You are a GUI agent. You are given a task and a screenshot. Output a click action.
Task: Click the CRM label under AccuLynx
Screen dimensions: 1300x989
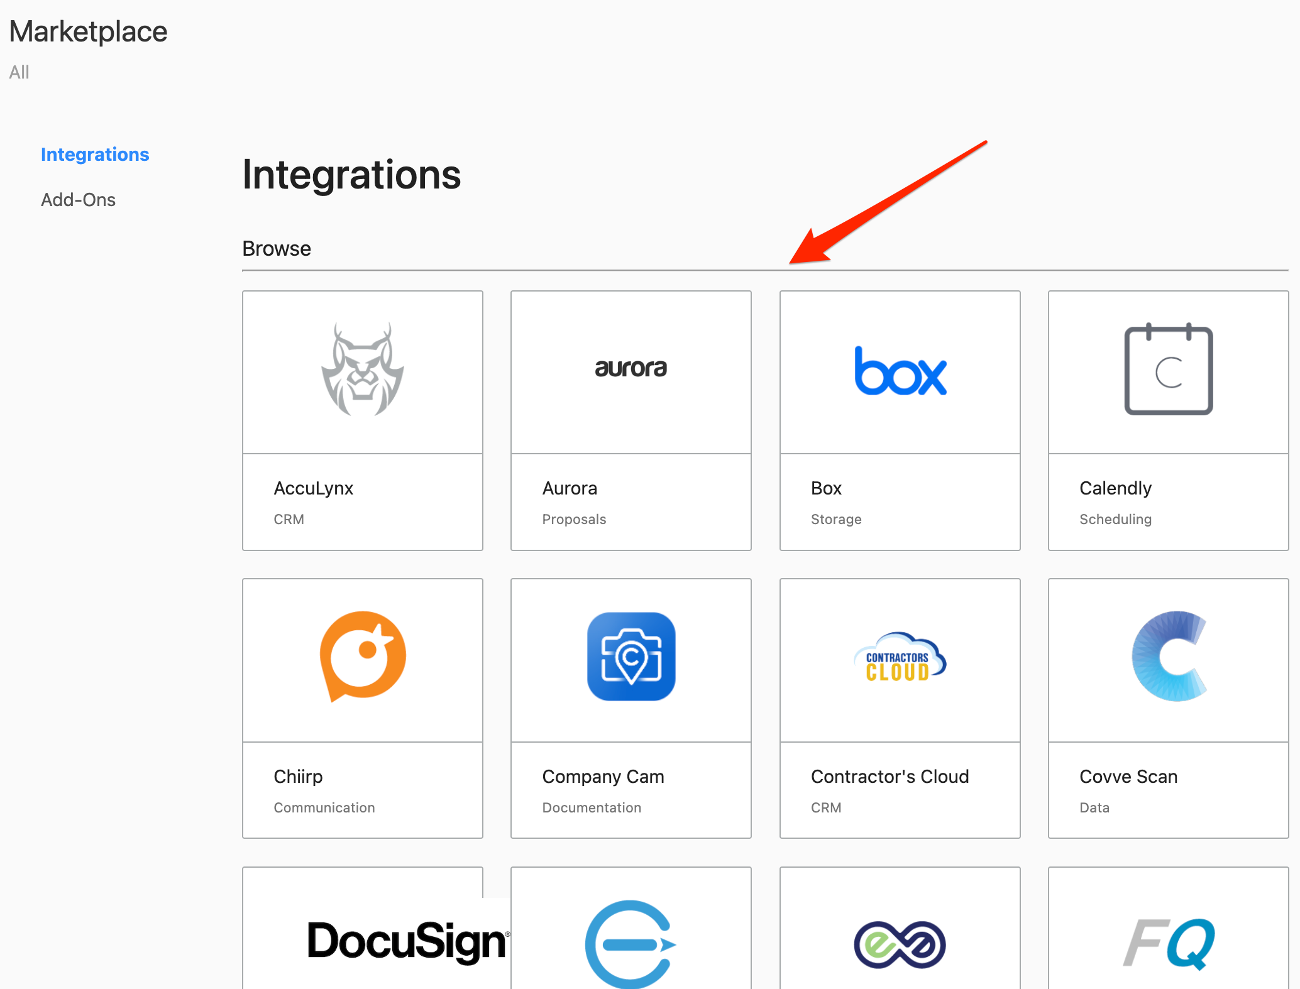289,520
